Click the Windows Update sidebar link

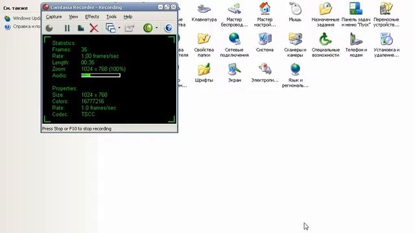click(x=22, y=18)
